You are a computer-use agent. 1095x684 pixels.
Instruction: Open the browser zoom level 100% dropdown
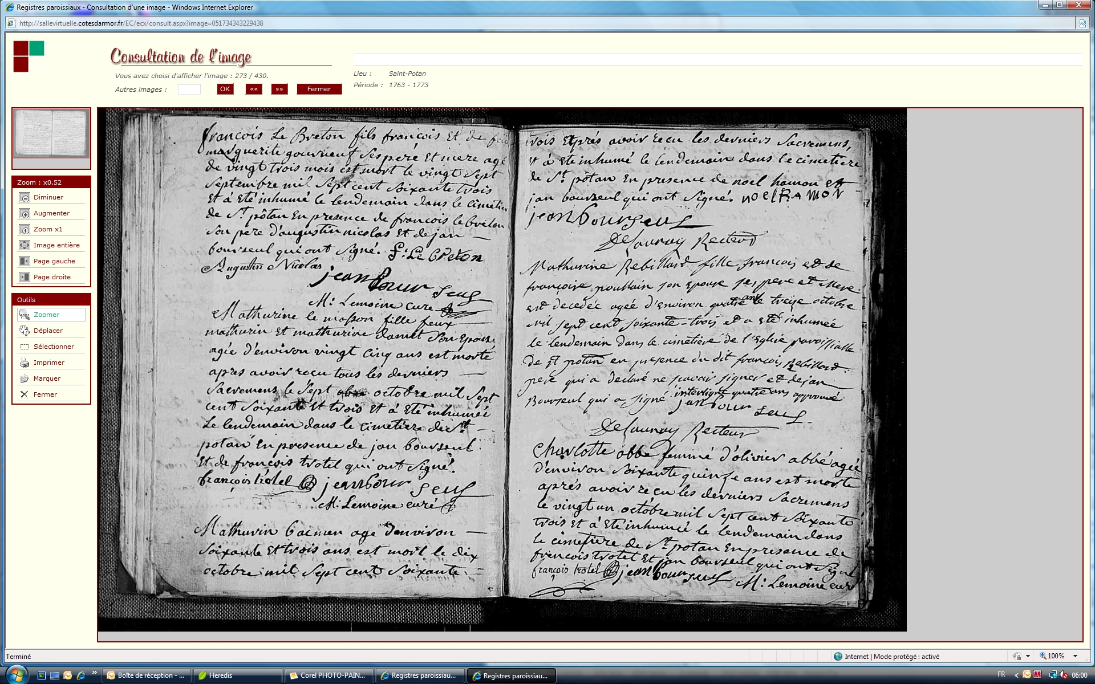pos(1075,656)
